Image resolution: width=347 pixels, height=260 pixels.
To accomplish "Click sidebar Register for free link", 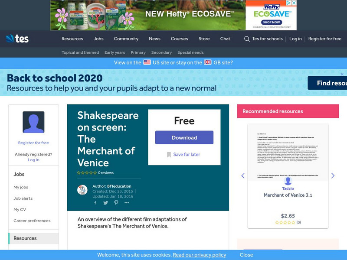I will click(x=33, y=143).
